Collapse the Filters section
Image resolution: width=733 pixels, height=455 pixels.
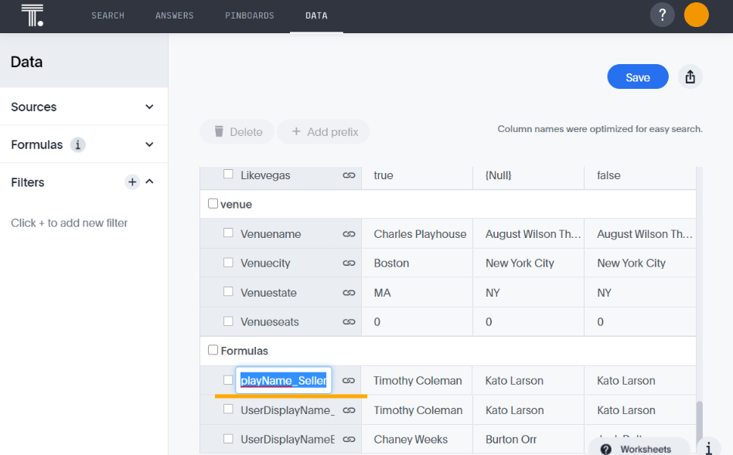pyautogui.click(x=149, y=182)
